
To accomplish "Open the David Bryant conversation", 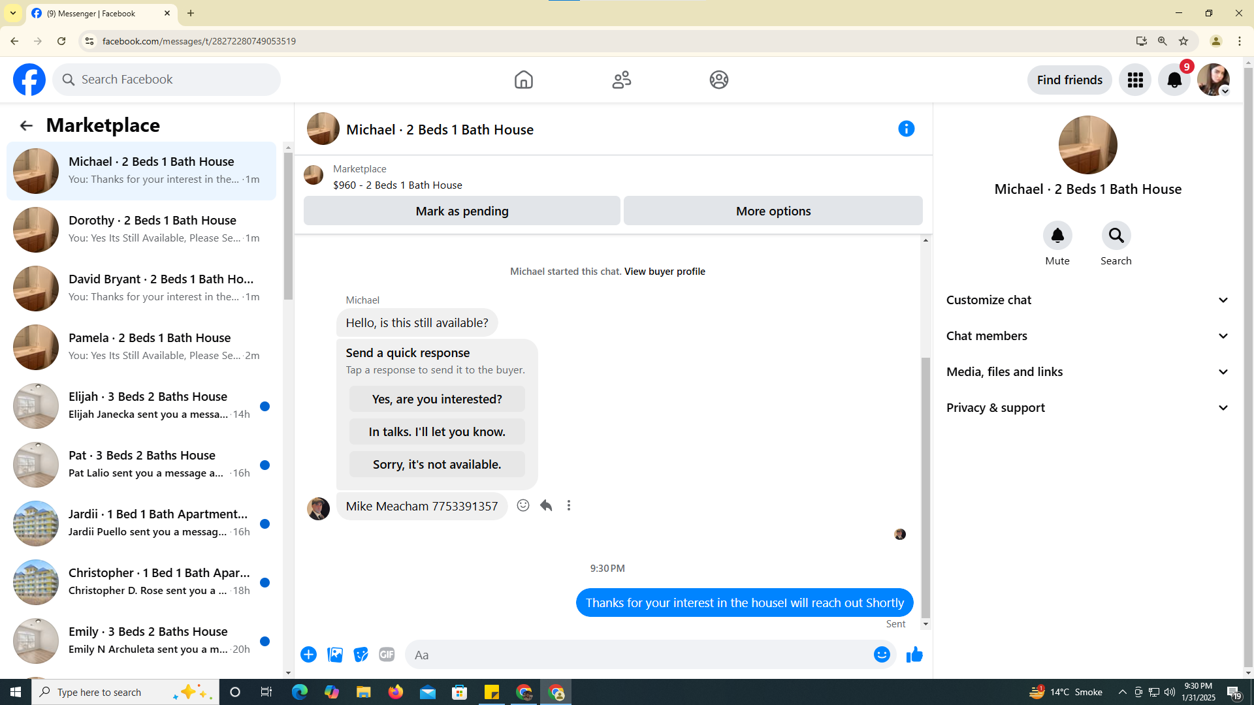I will tap(141, 289).
